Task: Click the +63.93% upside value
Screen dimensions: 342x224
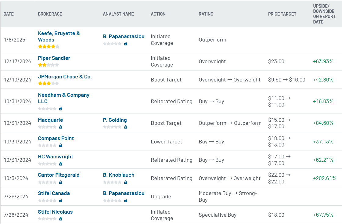Action: [x=323, y=61]
